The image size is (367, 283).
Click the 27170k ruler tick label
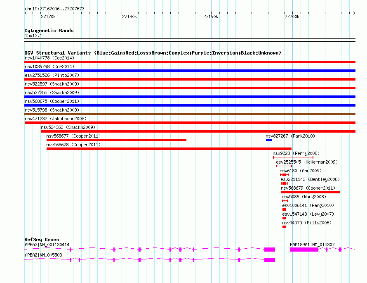48,17
